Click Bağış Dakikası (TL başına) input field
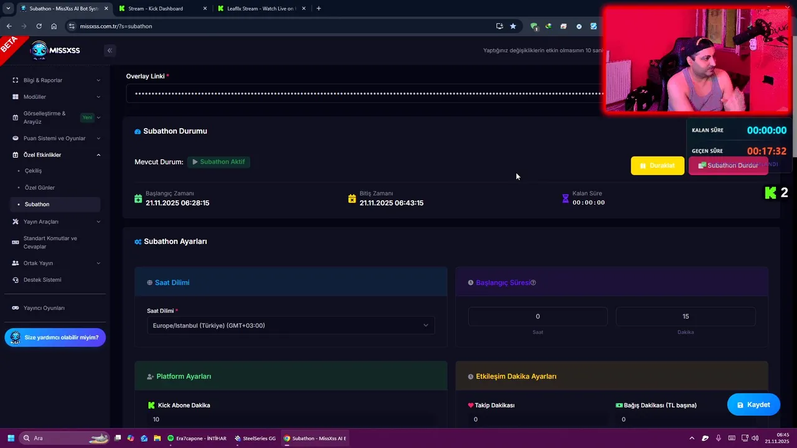 (686, 419)
